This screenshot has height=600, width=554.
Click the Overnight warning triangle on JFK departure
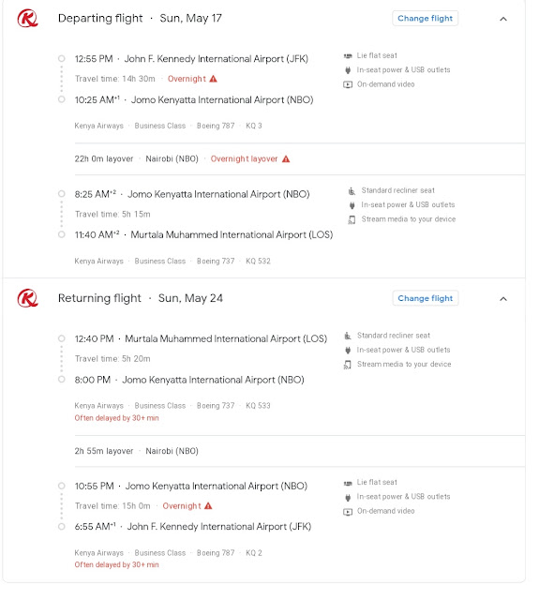click(x=214, y=79)
